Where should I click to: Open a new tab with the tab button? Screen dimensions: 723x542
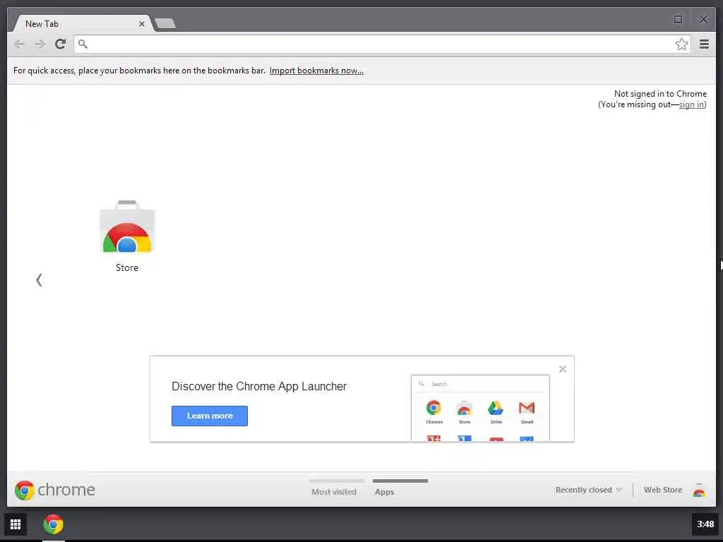[x=165, y=23]
